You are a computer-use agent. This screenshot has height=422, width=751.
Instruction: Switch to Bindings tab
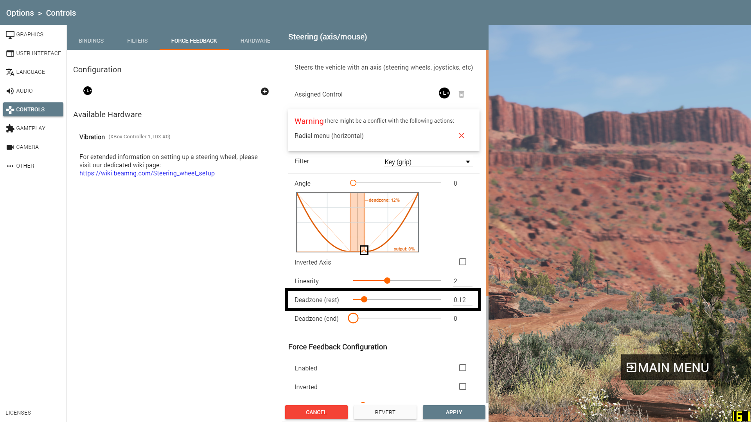(91, 41)
